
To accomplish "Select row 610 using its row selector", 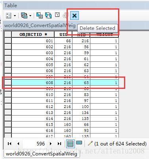I will (x=8, y=94).
